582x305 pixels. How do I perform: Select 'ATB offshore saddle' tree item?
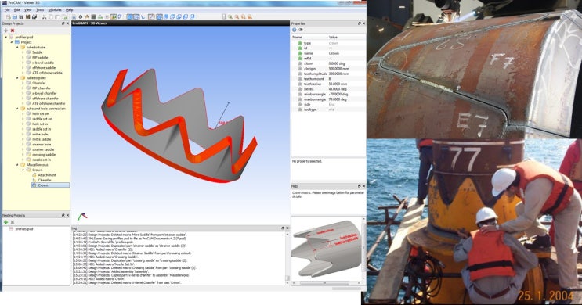point(47,73)
